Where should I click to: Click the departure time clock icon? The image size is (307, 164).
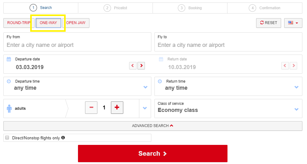[x=9, y=81]
